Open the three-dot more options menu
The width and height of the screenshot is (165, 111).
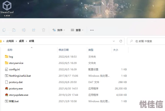[x=92, y=30]
